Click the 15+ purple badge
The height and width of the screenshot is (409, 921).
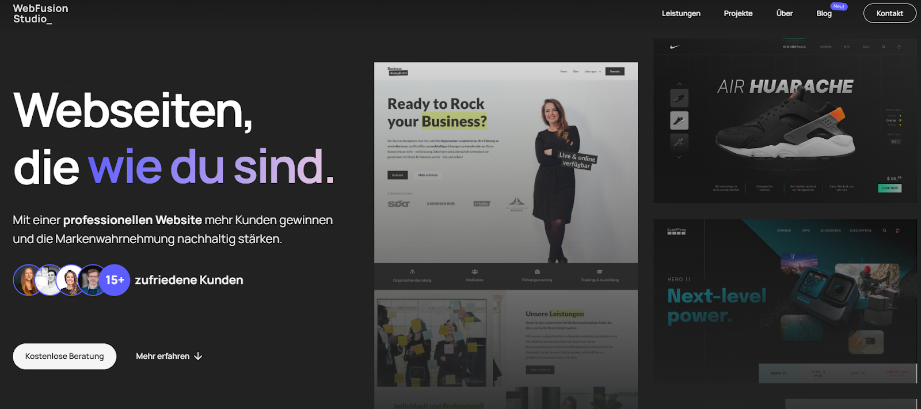pos(115,280)
